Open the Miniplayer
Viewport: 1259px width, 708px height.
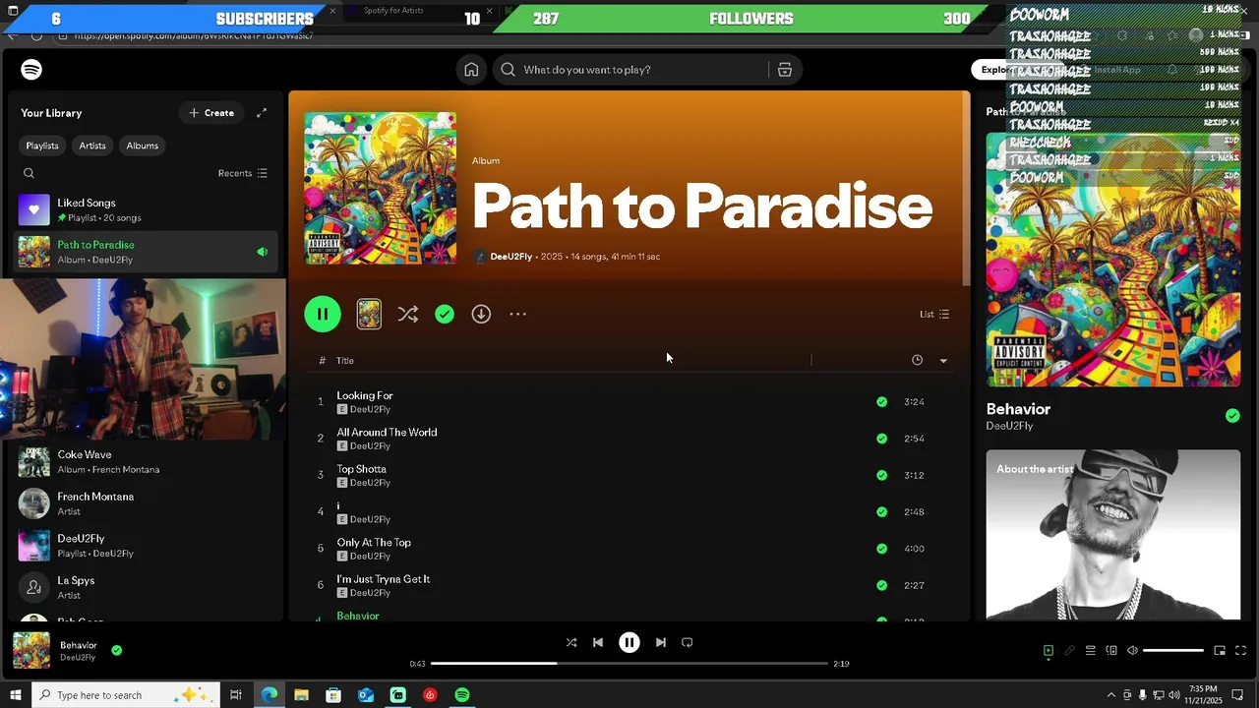point(1220,650)
